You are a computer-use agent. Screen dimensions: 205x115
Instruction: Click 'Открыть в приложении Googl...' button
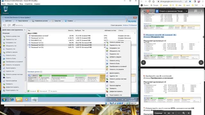170,11
